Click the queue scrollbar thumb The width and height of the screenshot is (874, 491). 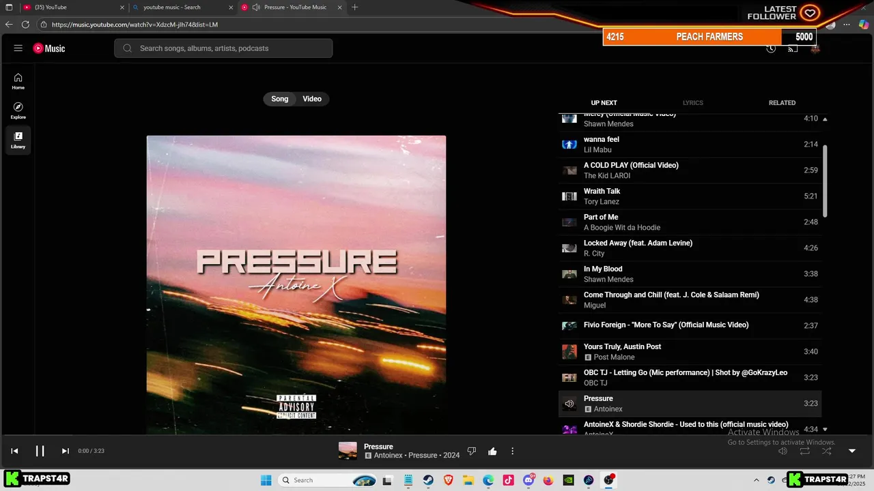tap(825, 181)
